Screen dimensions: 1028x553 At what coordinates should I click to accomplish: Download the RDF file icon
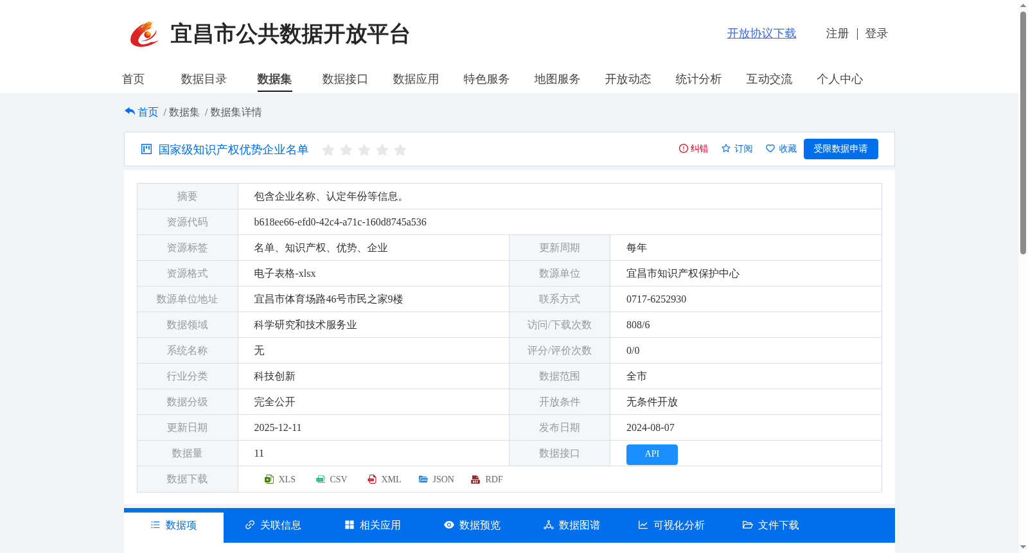pos(475,479)
